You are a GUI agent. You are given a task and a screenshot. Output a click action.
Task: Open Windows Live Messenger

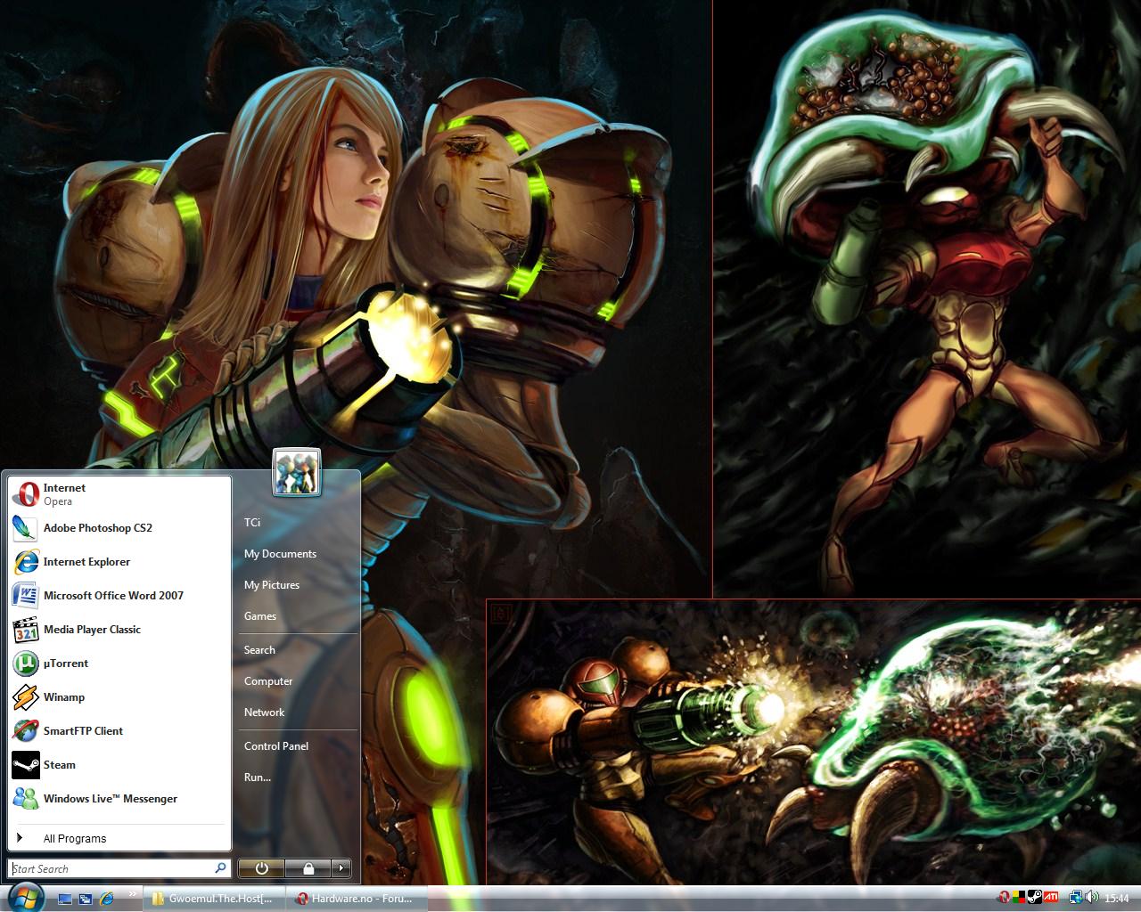click(x=119, y=799)
